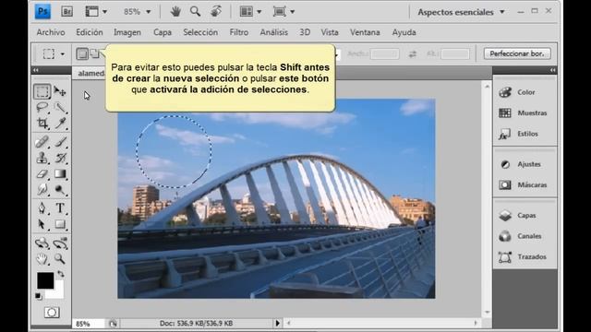The height and width of the screenshot is (332, 591).
Task: Select the Eyedropper tool
Action: pos(60,123)
